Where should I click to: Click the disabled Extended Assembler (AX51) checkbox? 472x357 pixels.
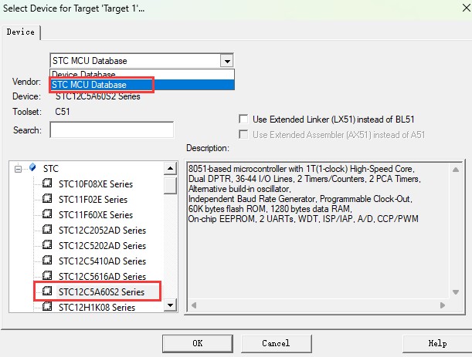(x=243, y=134)
